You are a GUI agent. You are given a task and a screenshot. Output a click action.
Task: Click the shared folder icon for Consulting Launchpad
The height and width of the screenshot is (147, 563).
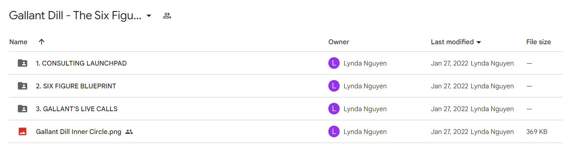point(23,63)
